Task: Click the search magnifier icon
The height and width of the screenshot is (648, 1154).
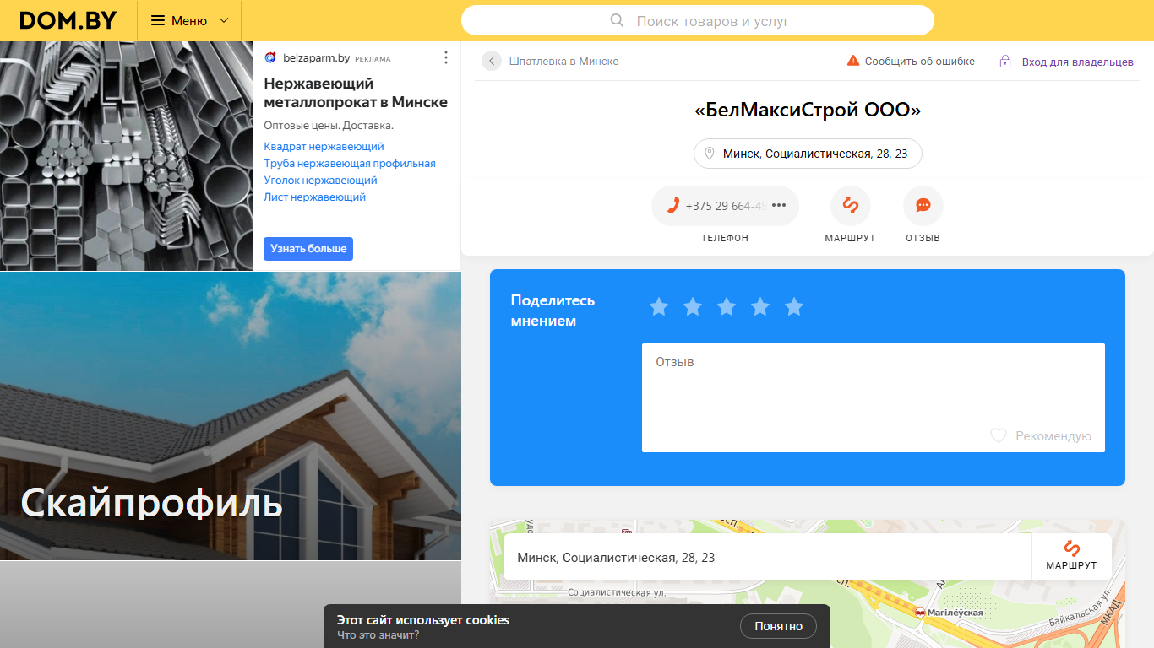Action: (618, 20)
